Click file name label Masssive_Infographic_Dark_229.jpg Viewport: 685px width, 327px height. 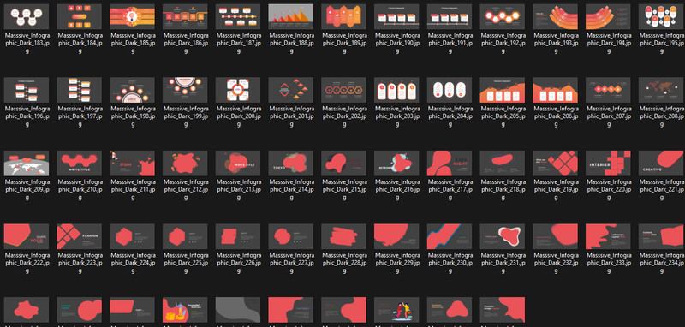[x=396, y=263]
